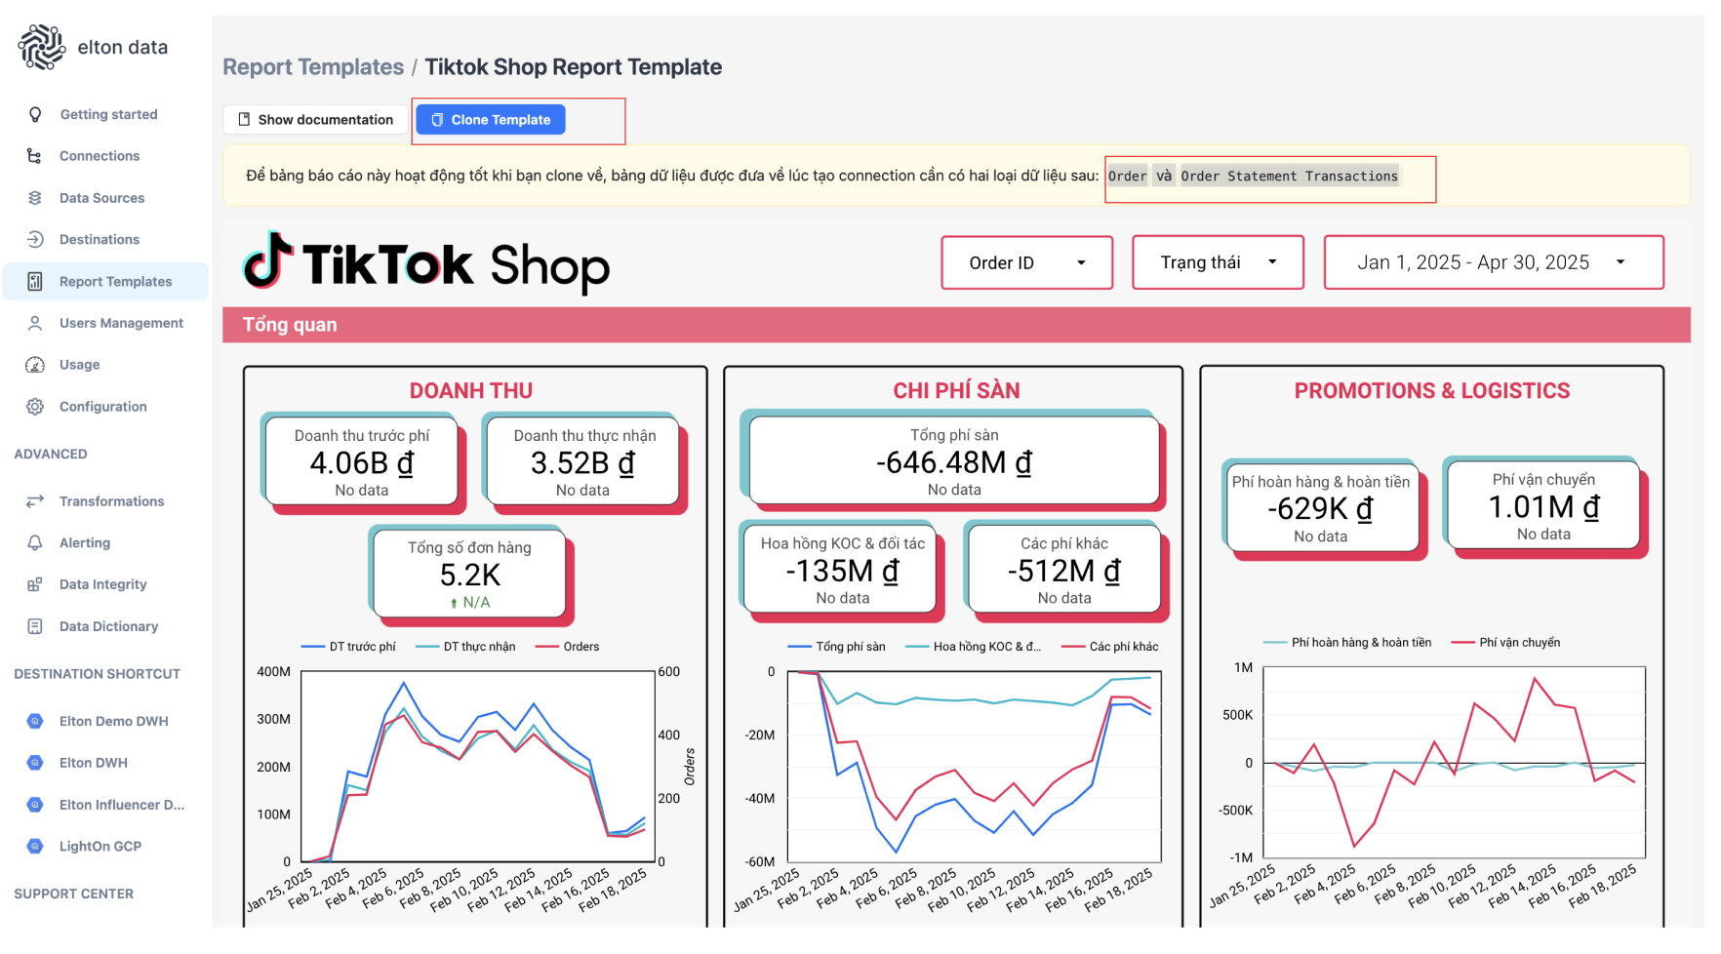
Task: Click the copy icon in Clone Template
Action: (x=437, y=119)
